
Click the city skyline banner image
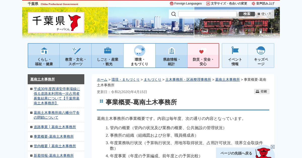pos(151,23)
